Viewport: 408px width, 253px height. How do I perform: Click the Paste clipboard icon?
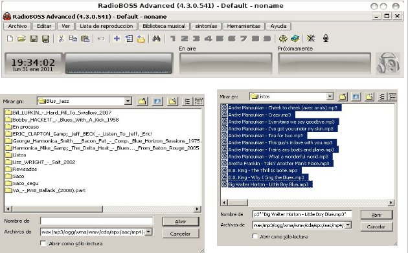(x=85, y=39)
